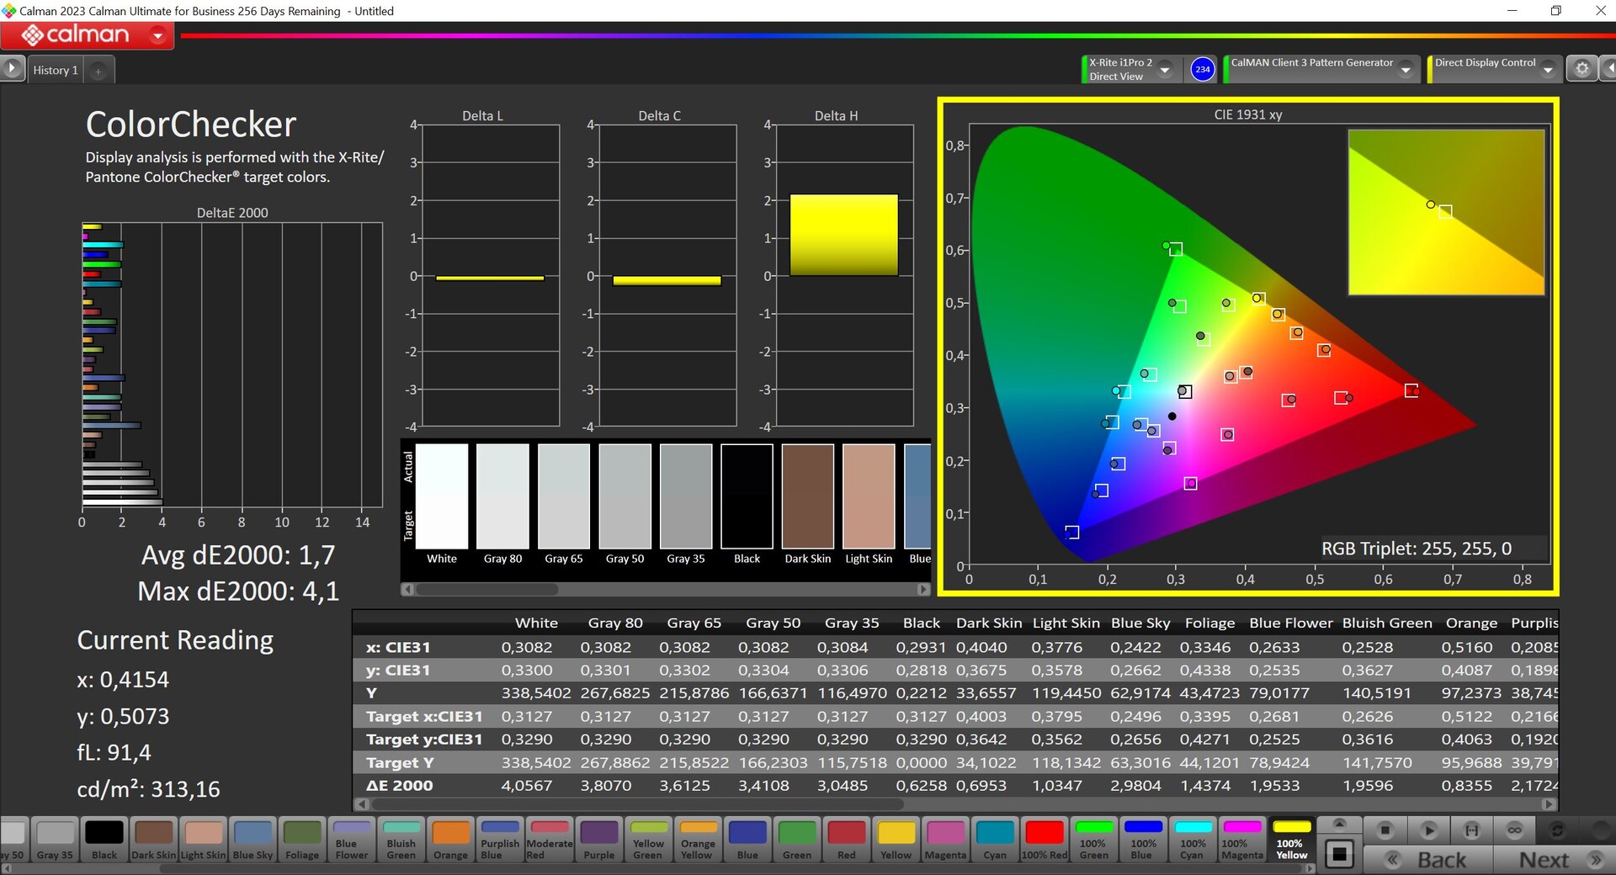Open the Direct Display Control dropdown
Viewport: 1616px width, 875px height.
point(1548,71)
